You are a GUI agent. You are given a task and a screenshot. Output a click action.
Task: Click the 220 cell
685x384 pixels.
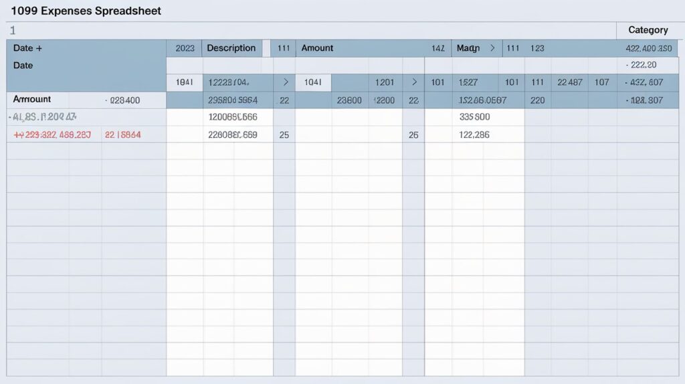tap(537, 100)
